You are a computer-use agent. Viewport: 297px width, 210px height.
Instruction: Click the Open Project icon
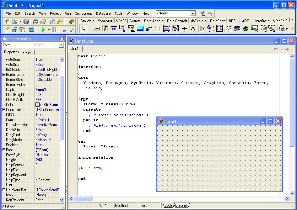point(43,22)
